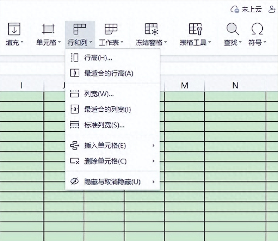278x241 pixels.
Task: Click the Worksheet (工作表) toolbar icon
Action: pyautogui.click(x=111, y=29)
